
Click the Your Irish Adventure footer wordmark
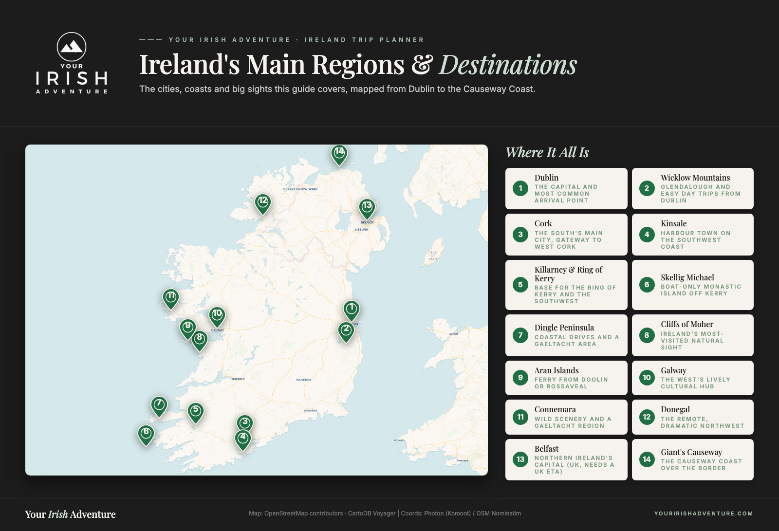71,514
